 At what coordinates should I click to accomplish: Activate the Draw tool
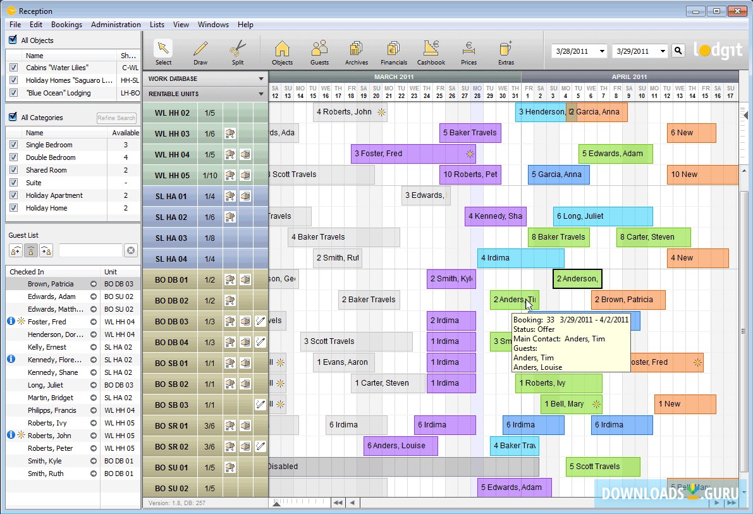point(200,51)
